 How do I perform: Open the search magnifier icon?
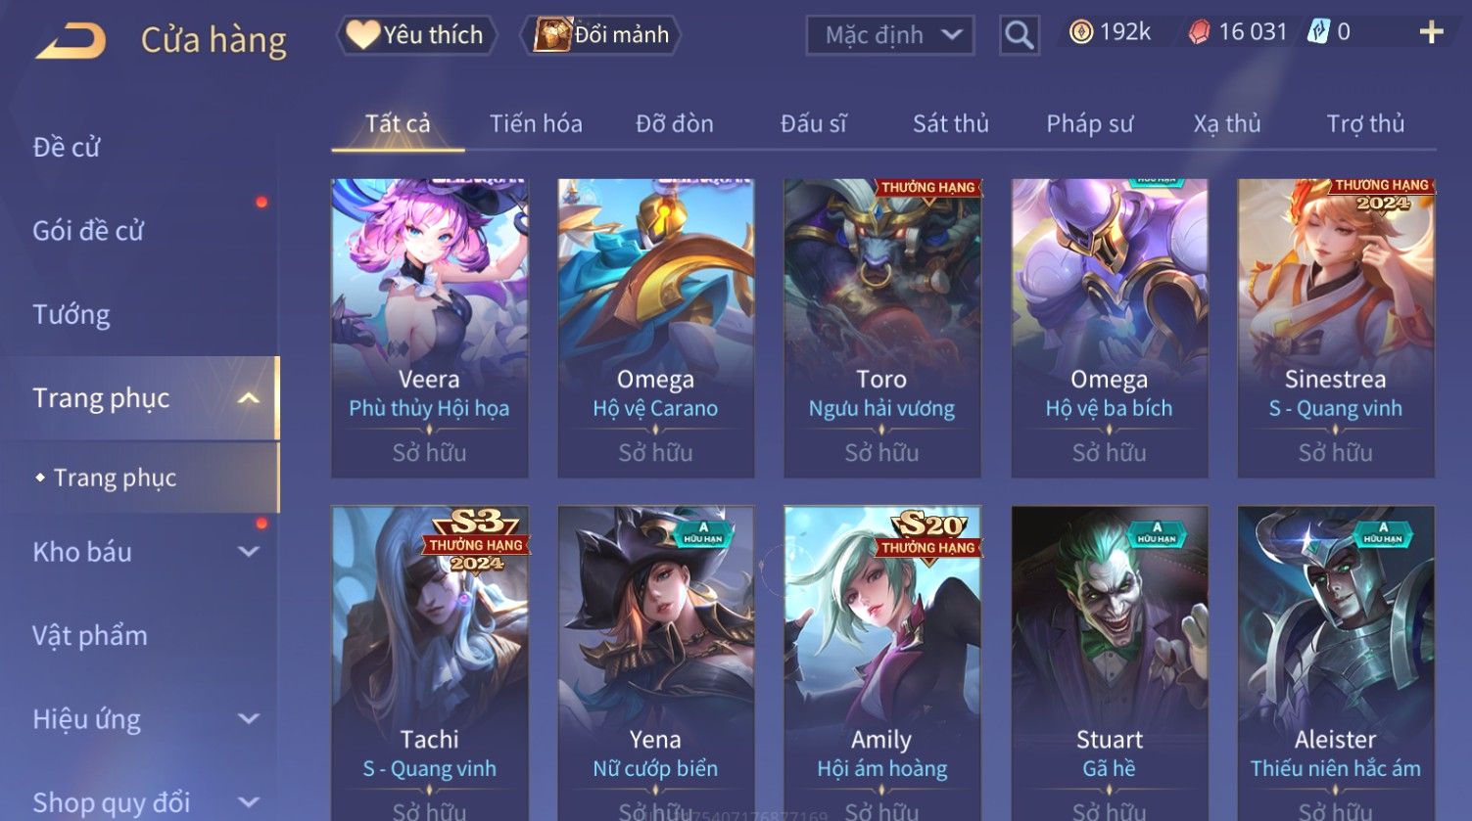click(1019, 35)
